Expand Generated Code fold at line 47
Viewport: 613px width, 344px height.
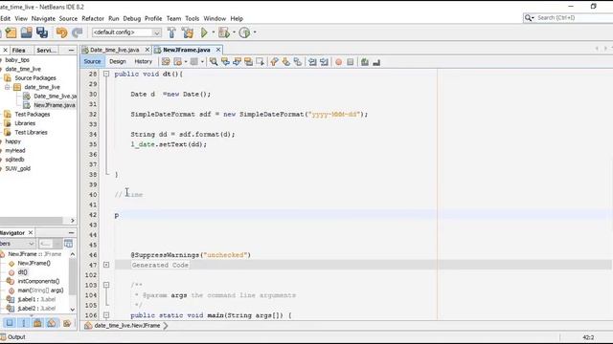click(x=106, y=265)
